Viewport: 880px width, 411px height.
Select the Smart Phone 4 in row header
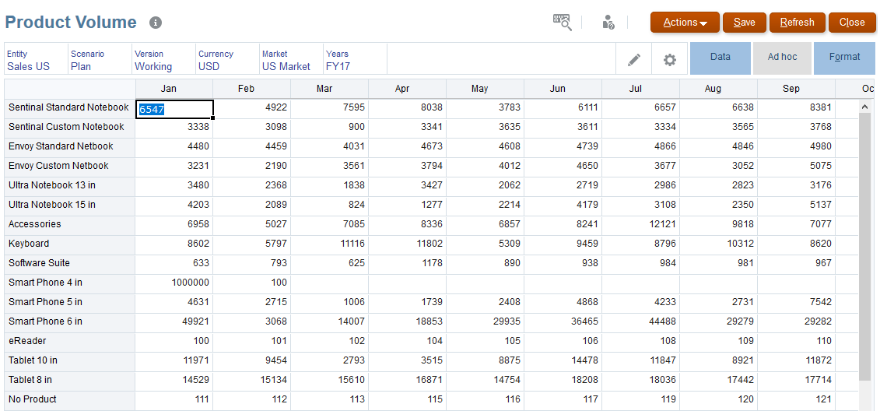click(x=45, y=283)
